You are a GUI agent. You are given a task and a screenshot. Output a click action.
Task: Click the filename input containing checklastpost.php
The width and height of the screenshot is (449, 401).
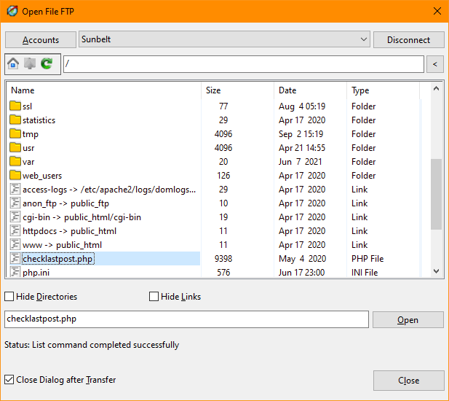(186, 319)
